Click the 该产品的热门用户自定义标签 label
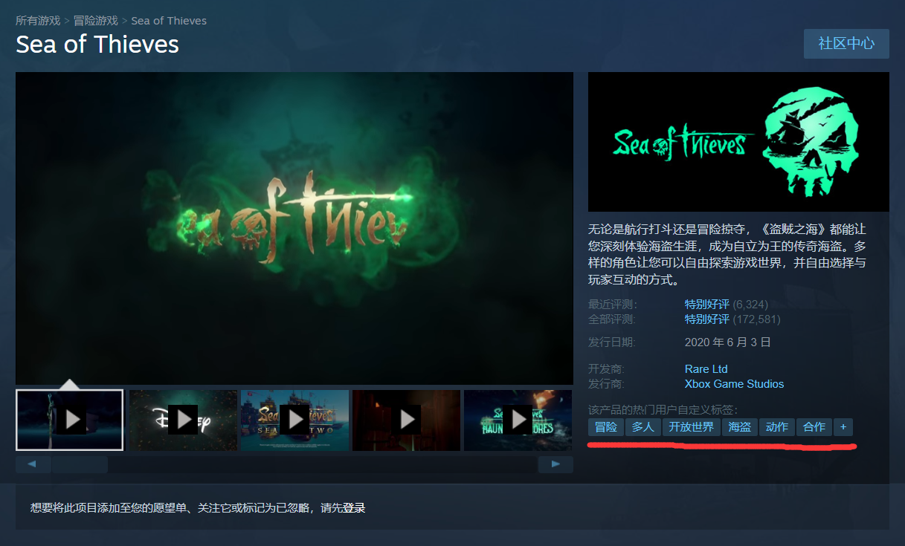The width and height of the screenshot is (905, 546). pos(663,410)
